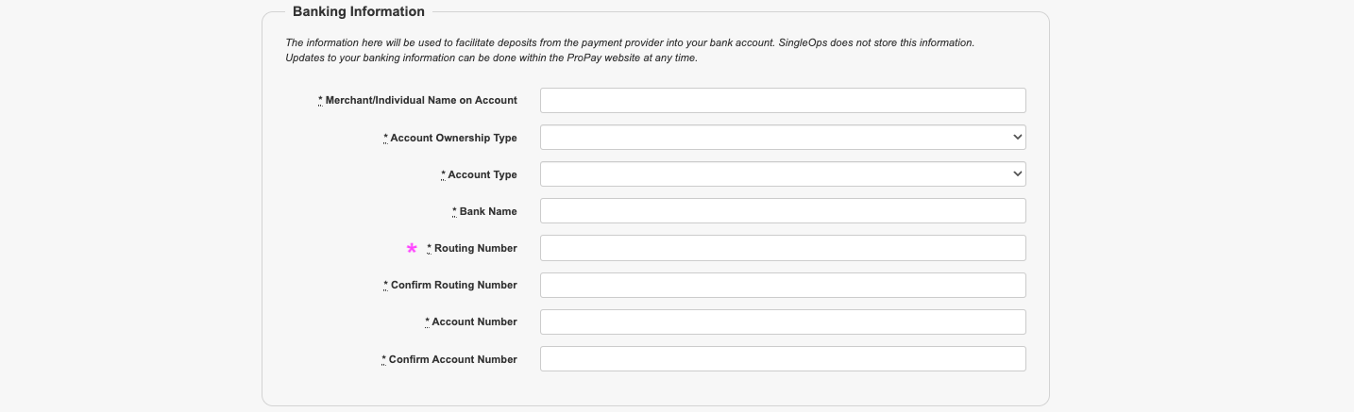Focus the Bank Name text field
1354x412 pixels.
[x=782, y=211]
